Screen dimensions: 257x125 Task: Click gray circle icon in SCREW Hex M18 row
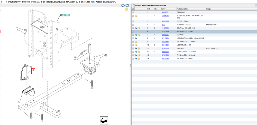(133, 16)
